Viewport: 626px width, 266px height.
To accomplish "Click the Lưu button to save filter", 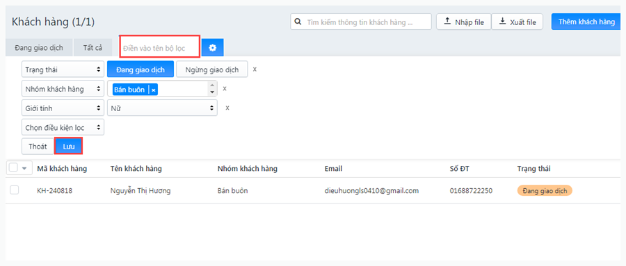I will 69,147.
